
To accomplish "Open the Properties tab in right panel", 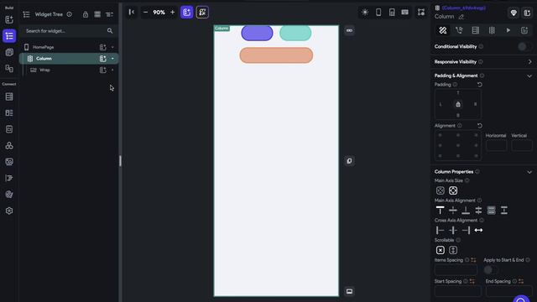I will pyautogui.click(x=443, y=30).
